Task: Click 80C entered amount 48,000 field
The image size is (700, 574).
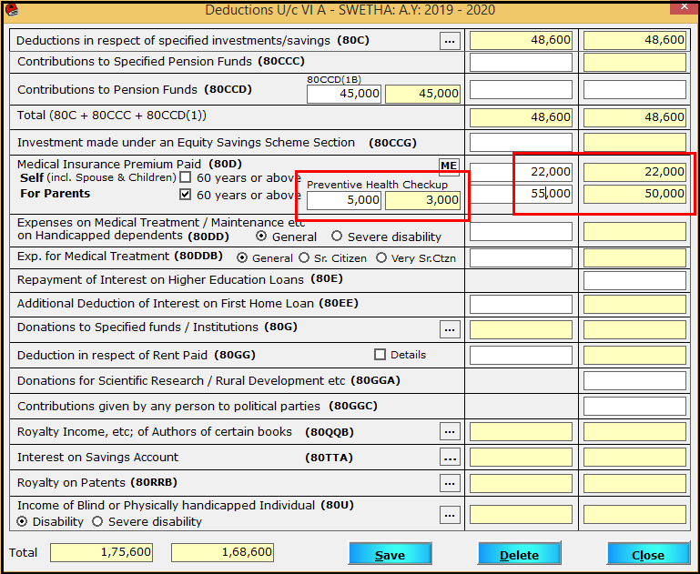Action: coord(521,41)
